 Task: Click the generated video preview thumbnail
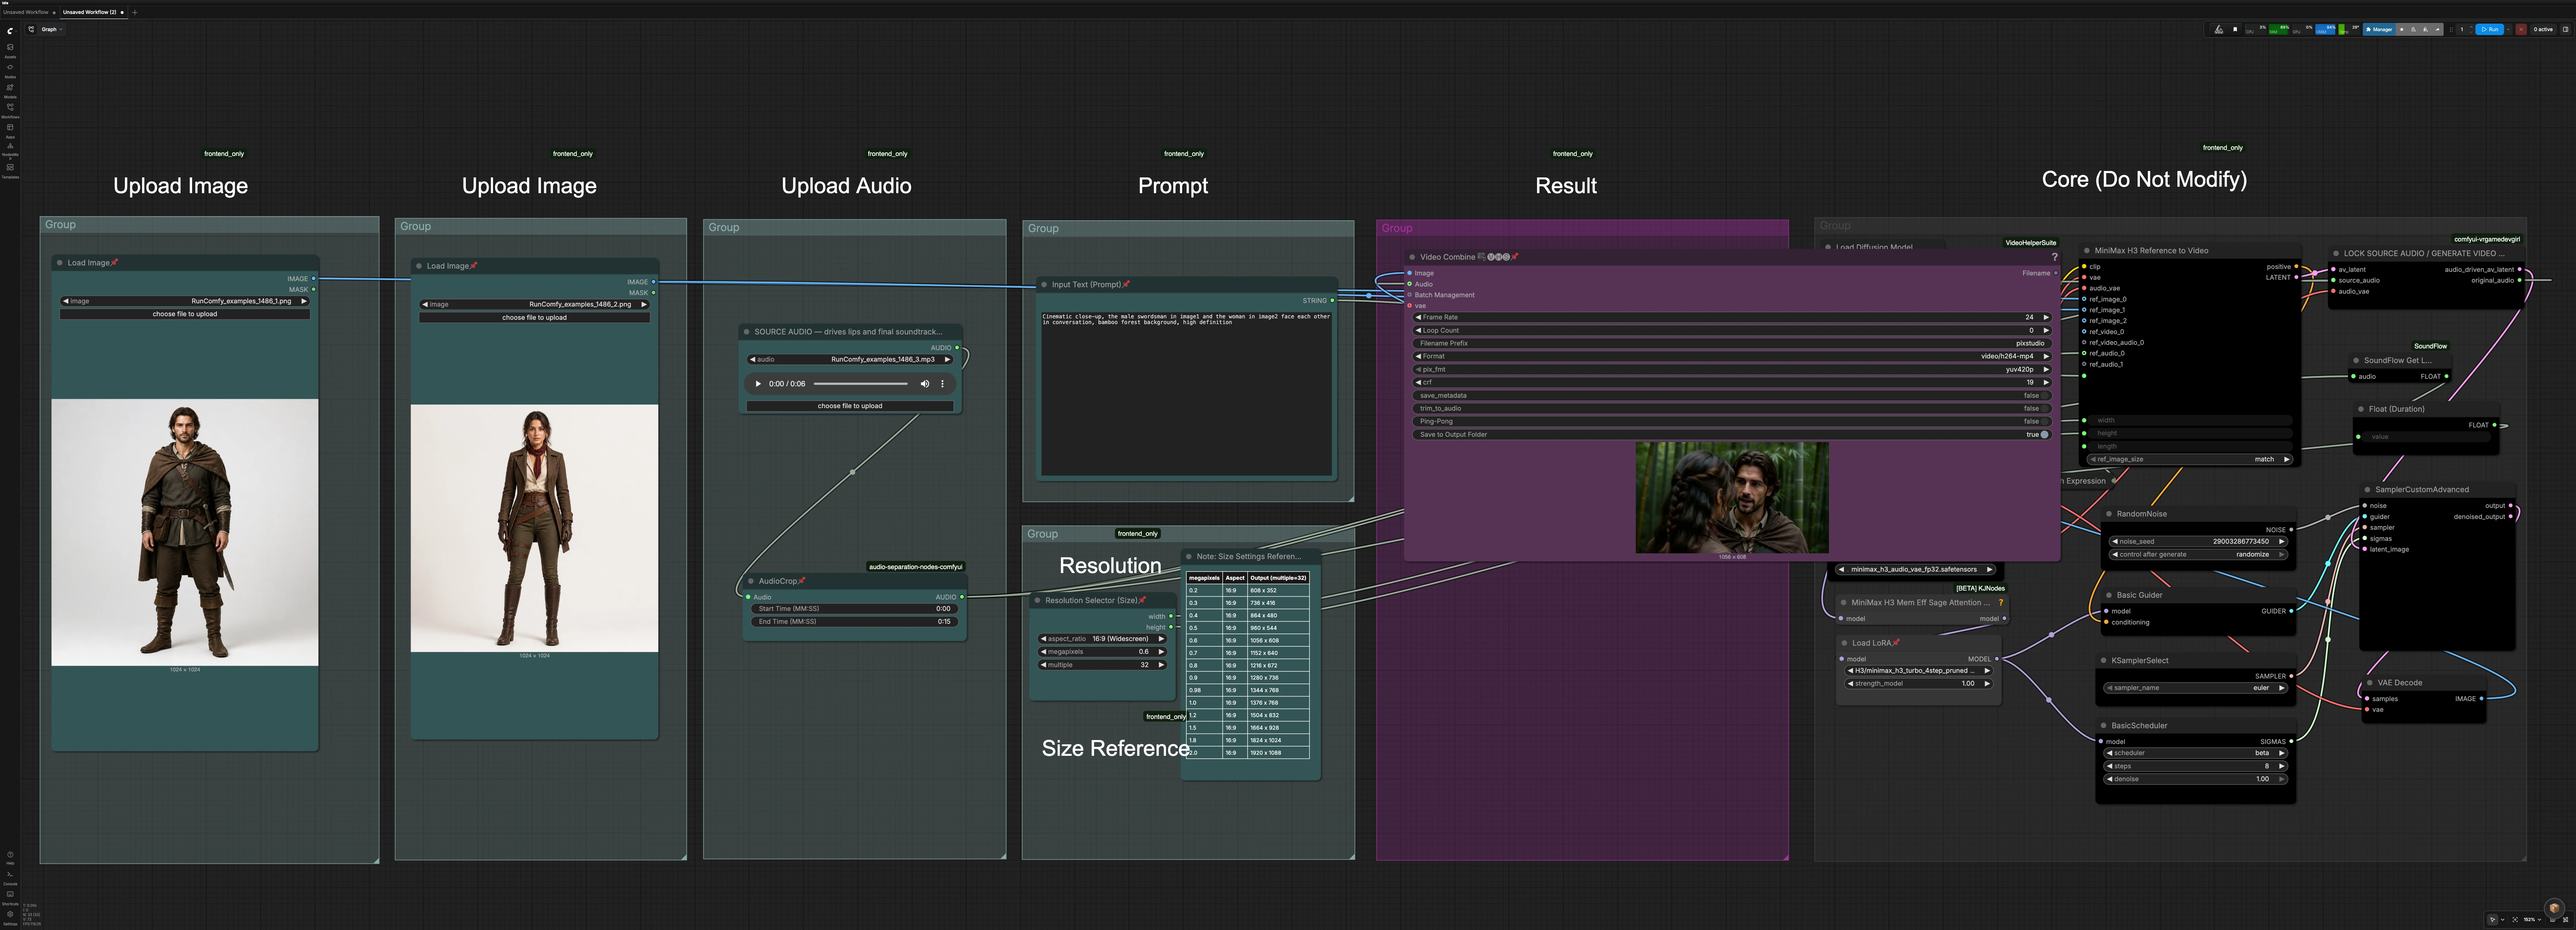click(1732, 498)
